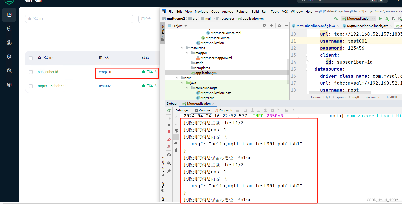Click the Mute Breakpoints icon
Viewport: 402px width, 204px height.
point(169,146)
